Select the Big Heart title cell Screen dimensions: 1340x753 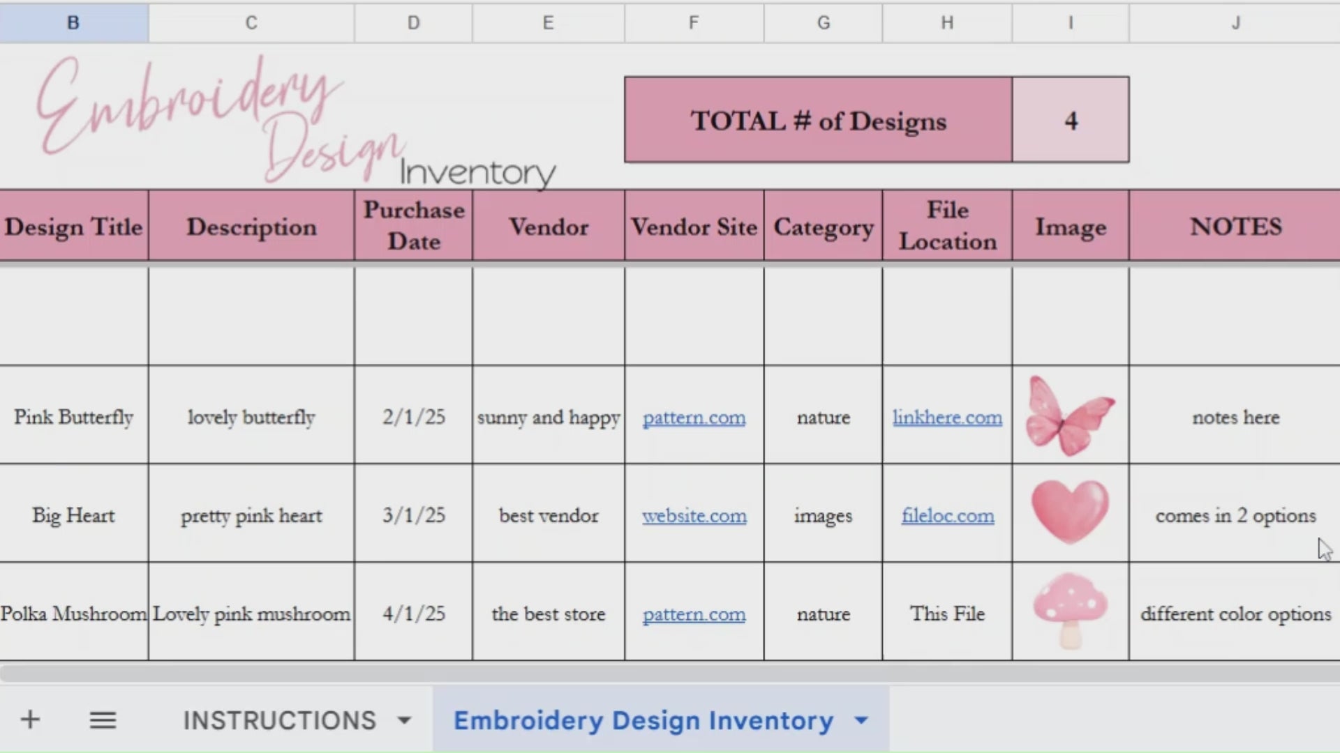coord(73,516)
